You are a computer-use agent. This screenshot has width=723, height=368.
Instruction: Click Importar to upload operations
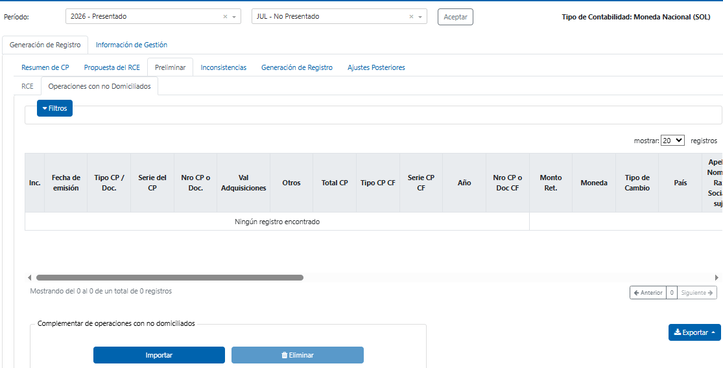coord(159,355)
